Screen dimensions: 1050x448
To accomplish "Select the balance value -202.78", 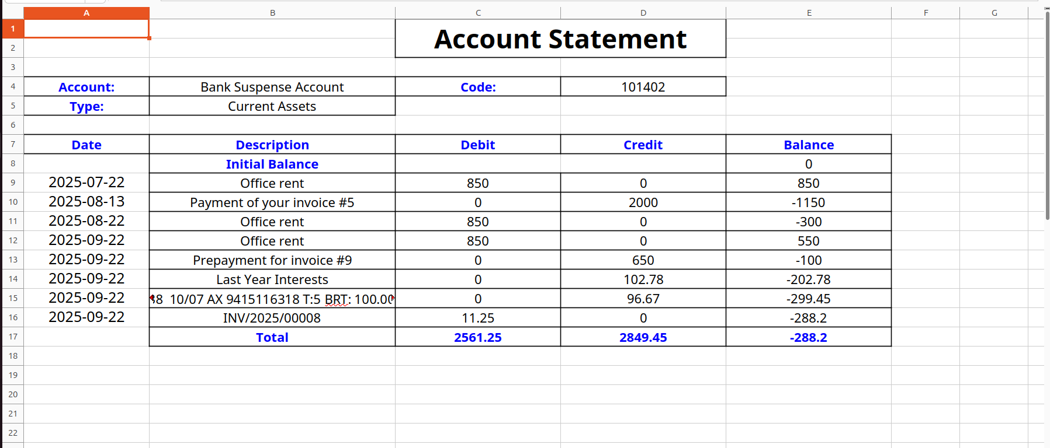I will (x=809, y=279).
